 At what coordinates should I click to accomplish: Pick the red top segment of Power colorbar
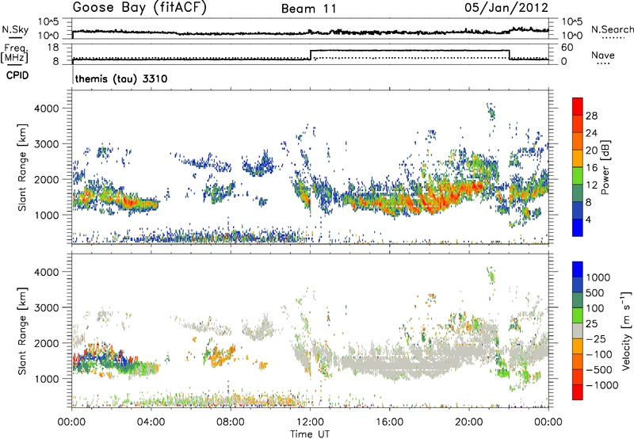click(x=578, y=106)
